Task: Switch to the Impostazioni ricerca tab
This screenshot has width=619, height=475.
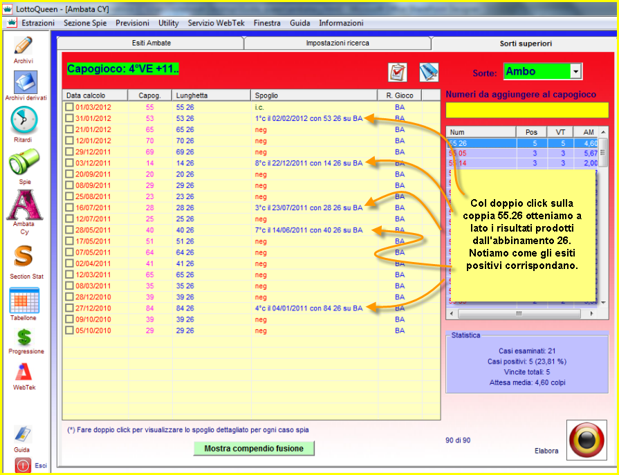Action: pos(338,43)
